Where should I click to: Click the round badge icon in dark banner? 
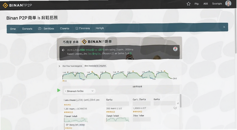tap(175, 49)
